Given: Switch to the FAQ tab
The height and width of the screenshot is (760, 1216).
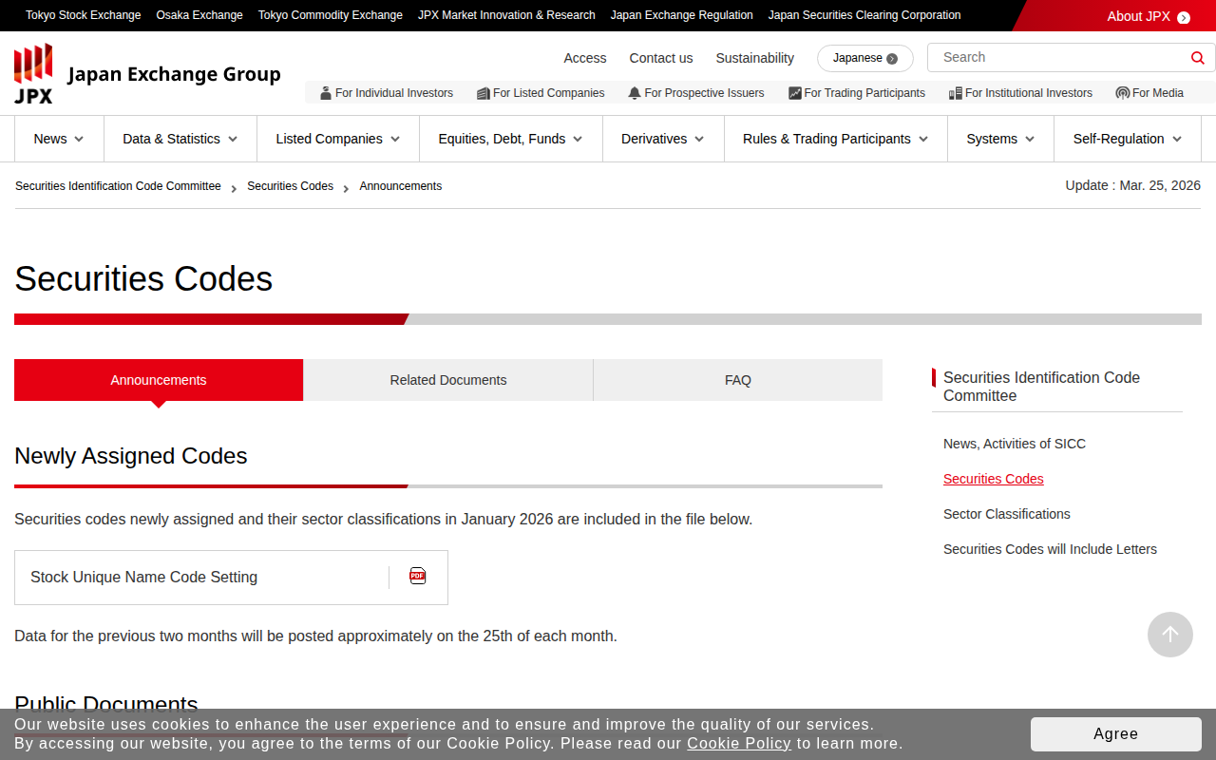Looking at the screenshot, I should [738, 380].
